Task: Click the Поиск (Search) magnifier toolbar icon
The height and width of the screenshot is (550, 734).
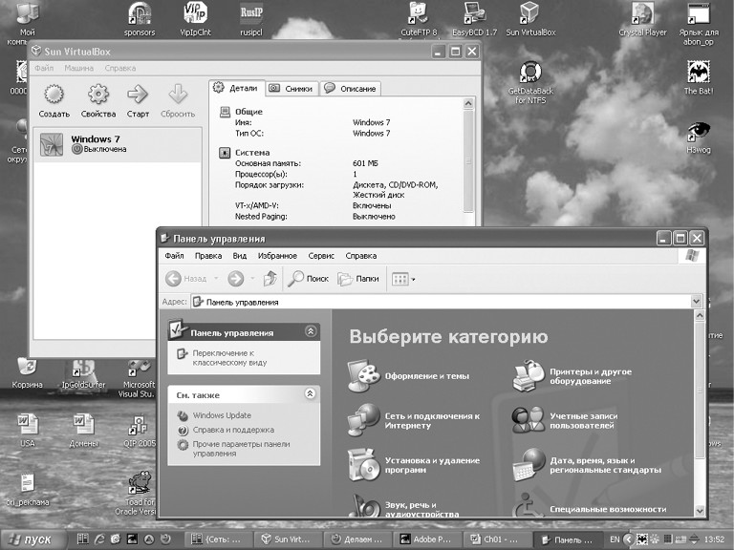Action: coord(297,279)
